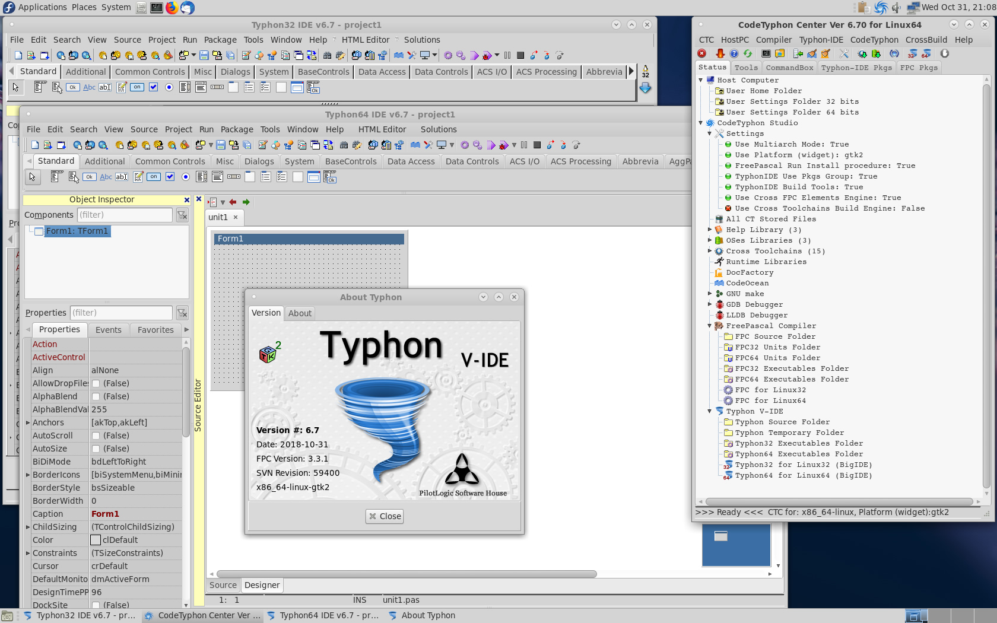Close the Object Inspector panel with its X
The image size is (997, 623).
(x=186, y=200)
